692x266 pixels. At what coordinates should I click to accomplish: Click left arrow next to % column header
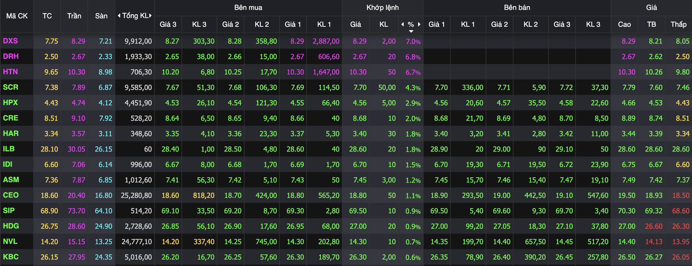pos(403,24)
